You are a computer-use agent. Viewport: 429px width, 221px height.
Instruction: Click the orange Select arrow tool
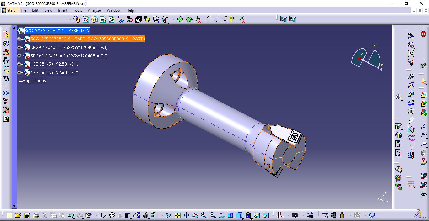click(424, 81)
